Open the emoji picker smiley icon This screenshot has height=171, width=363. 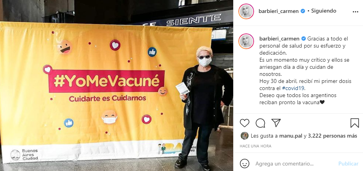coord(245,164)
